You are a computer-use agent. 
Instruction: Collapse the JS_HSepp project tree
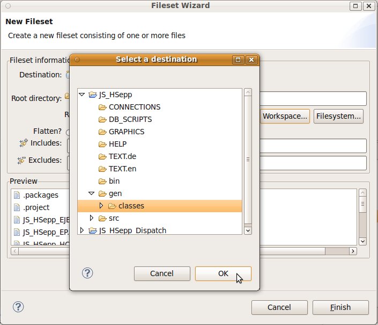point(82,95)
